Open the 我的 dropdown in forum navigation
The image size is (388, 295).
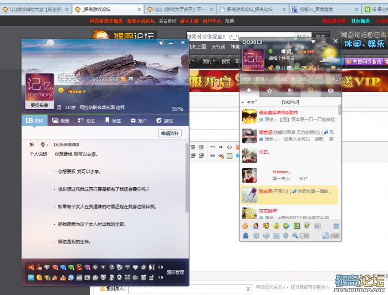click(x=209, y=61)
